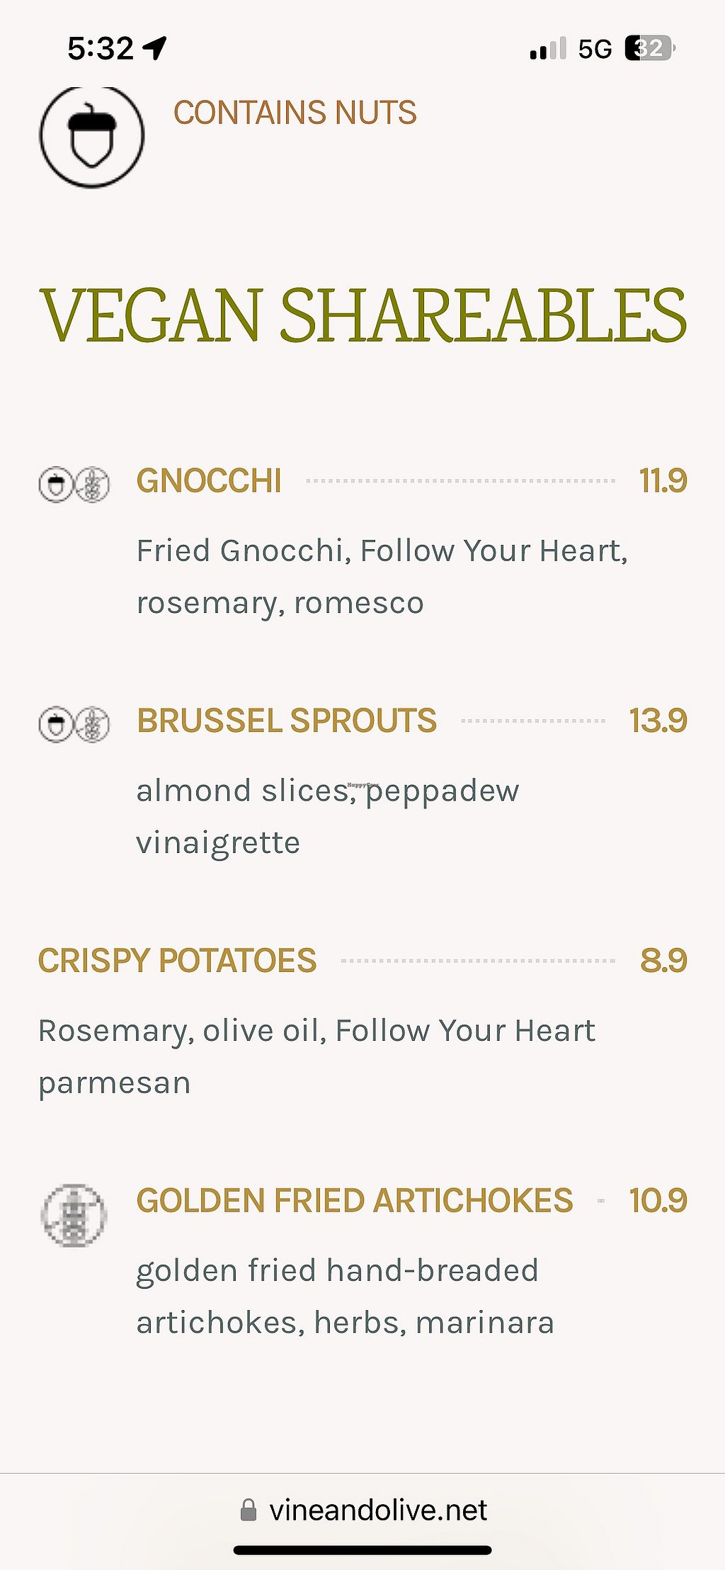This screenshot has width=725, height=1570.
Task: Tap the 13.9 price for Brussel Sprouts
Action: [x=658, y=721]
